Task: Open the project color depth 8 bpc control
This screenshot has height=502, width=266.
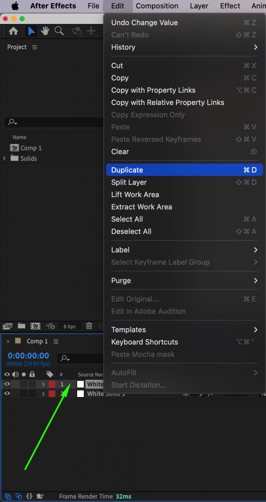Action: tap(70, 326)
